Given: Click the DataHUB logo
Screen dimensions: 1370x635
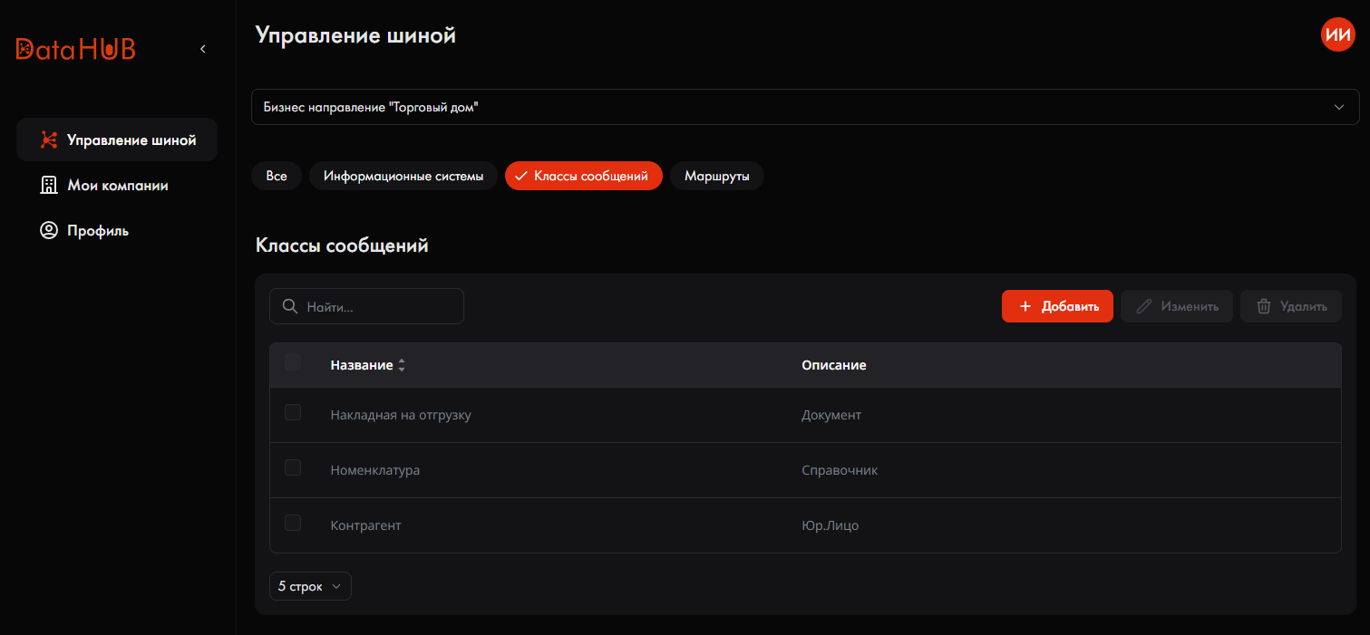Looking at the screenshot, I should (76, 49).
